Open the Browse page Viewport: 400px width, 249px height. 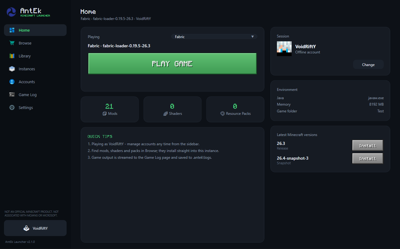[x=35, y=43]
